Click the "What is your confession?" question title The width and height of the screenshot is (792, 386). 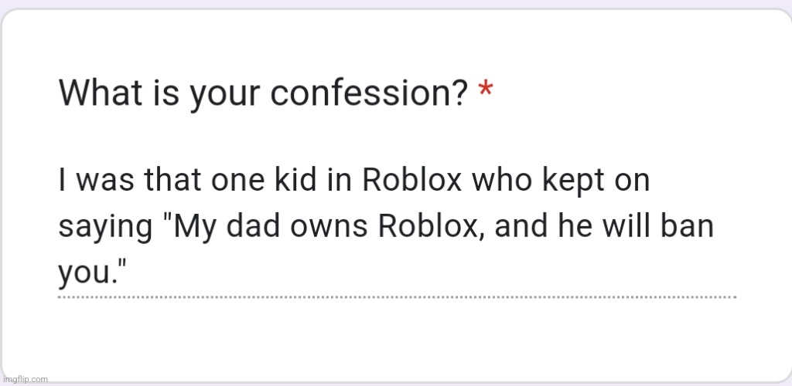coord(264,93)
